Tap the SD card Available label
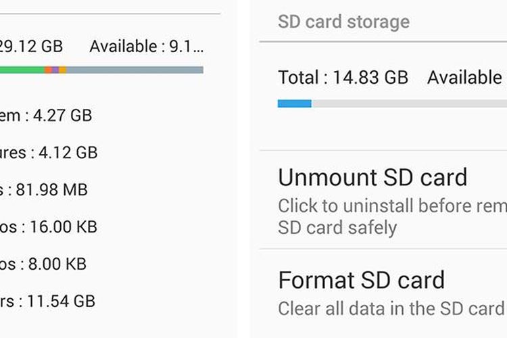 click(x=466, y=78)
